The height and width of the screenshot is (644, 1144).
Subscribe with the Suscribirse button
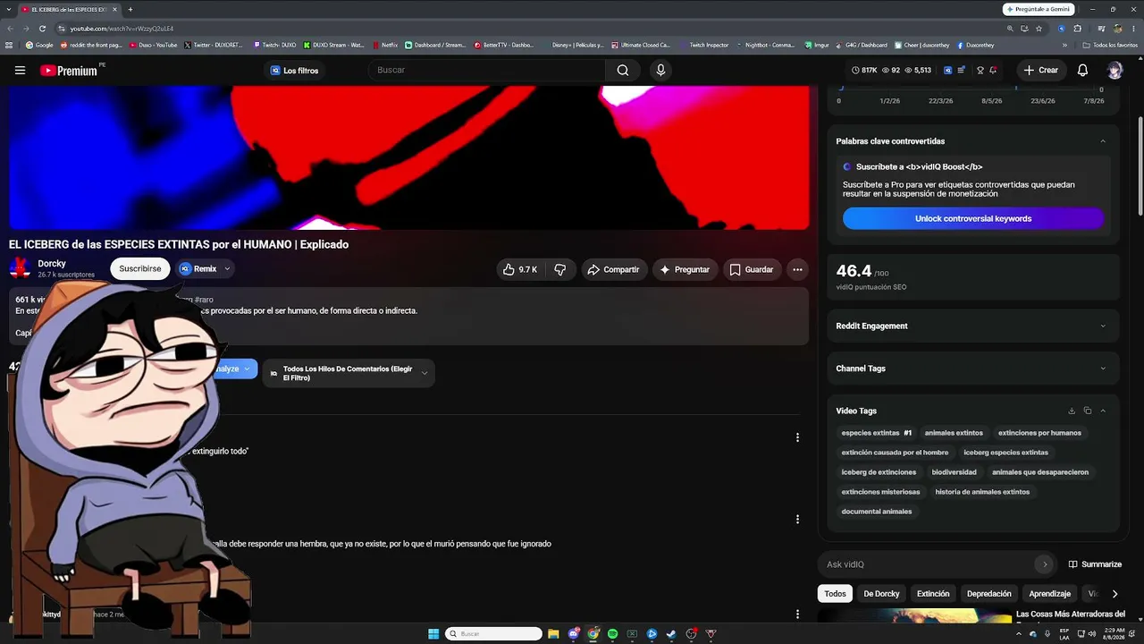(140, 269)
